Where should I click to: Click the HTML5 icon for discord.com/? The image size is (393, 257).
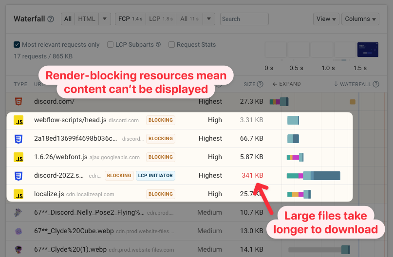(x=19, y=102)
